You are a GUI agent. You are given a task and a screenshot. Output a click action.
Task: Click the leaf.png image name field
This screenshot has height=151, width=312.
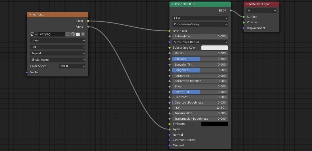point(52,34)
